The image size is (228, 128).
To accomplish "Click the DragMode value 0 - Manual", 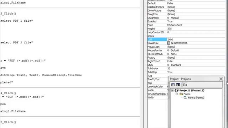I will tap(173, 18).
